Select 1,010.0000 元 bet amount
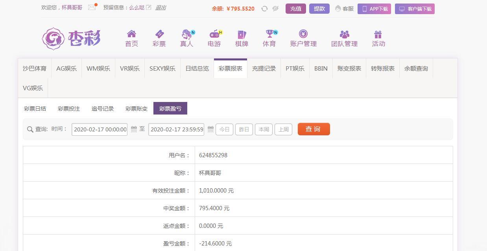 tap(216, 190)
